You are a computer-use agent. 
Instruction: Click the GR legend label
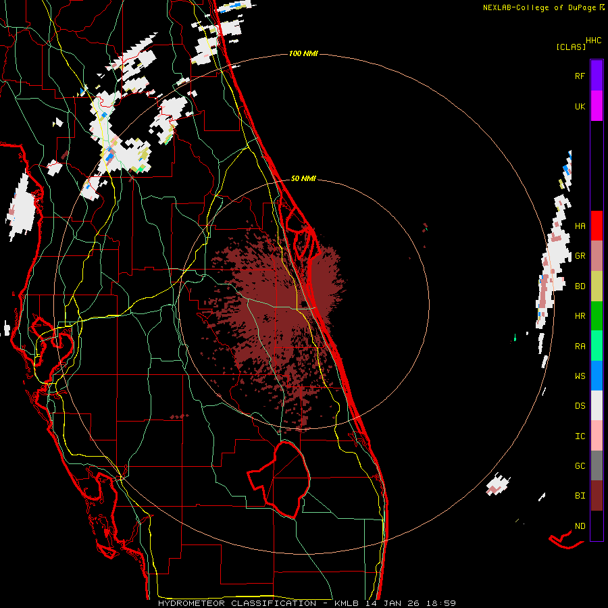click(x=580, y=256)
